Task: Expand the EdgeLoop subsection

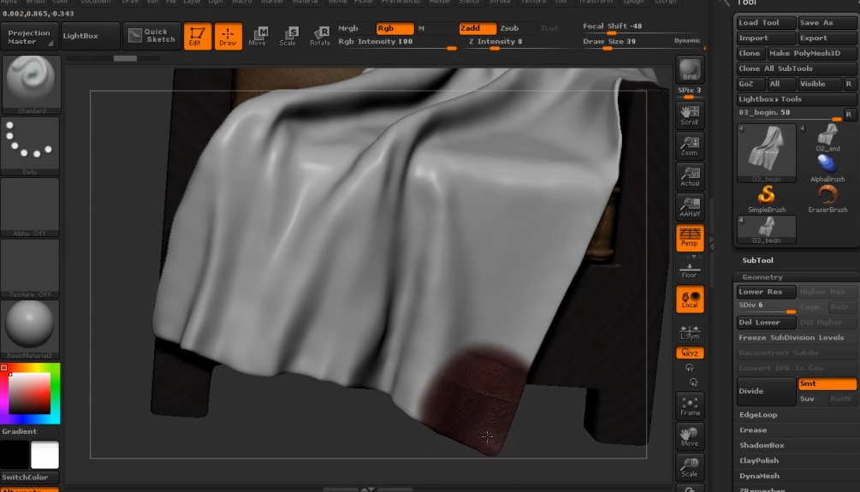Action: [x=758, y=415]
